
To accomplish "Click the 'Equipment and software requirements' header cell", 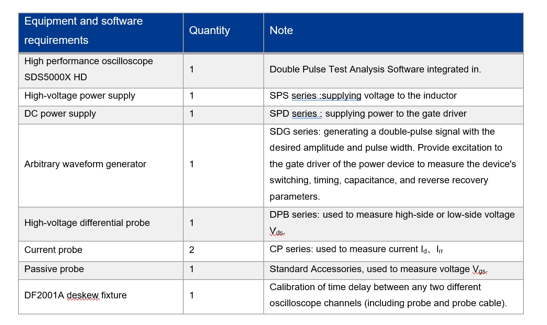I will point(84,31).
